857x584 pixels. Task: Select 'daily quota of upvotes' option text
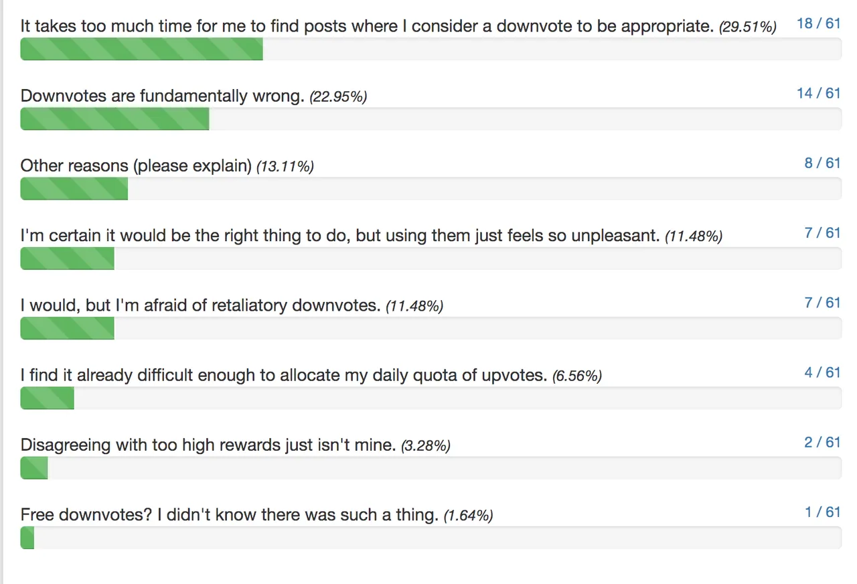[284, 375]
